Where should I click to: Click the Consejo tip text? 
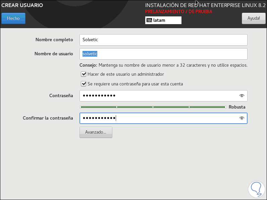163,65
